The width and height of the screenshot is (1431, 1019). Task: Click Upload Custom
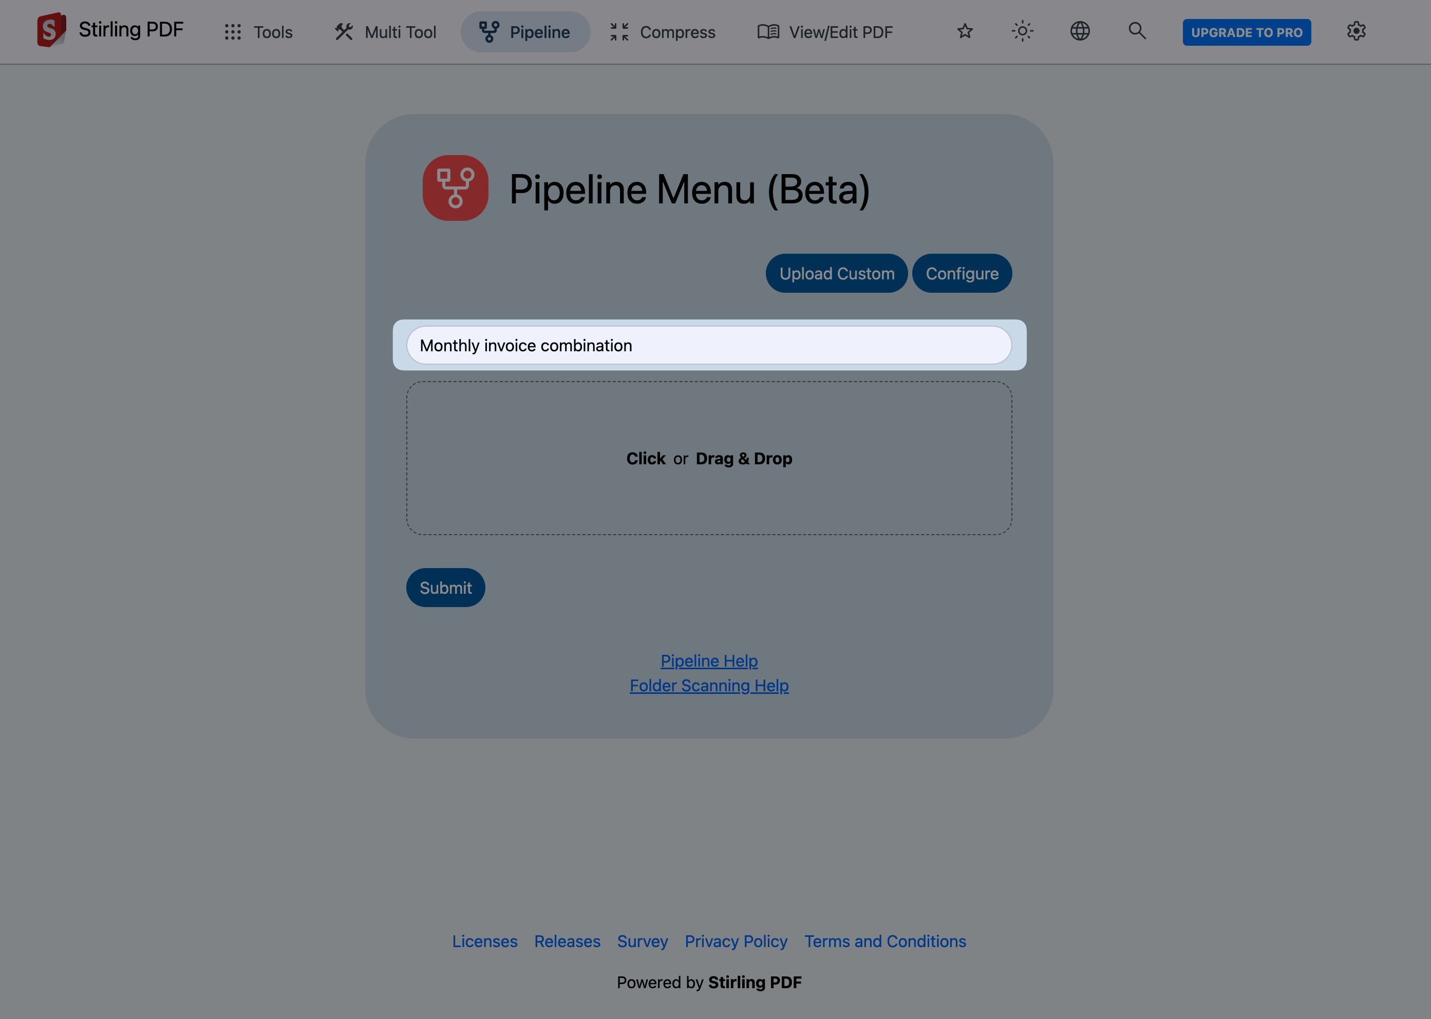[x=836, y=273]
